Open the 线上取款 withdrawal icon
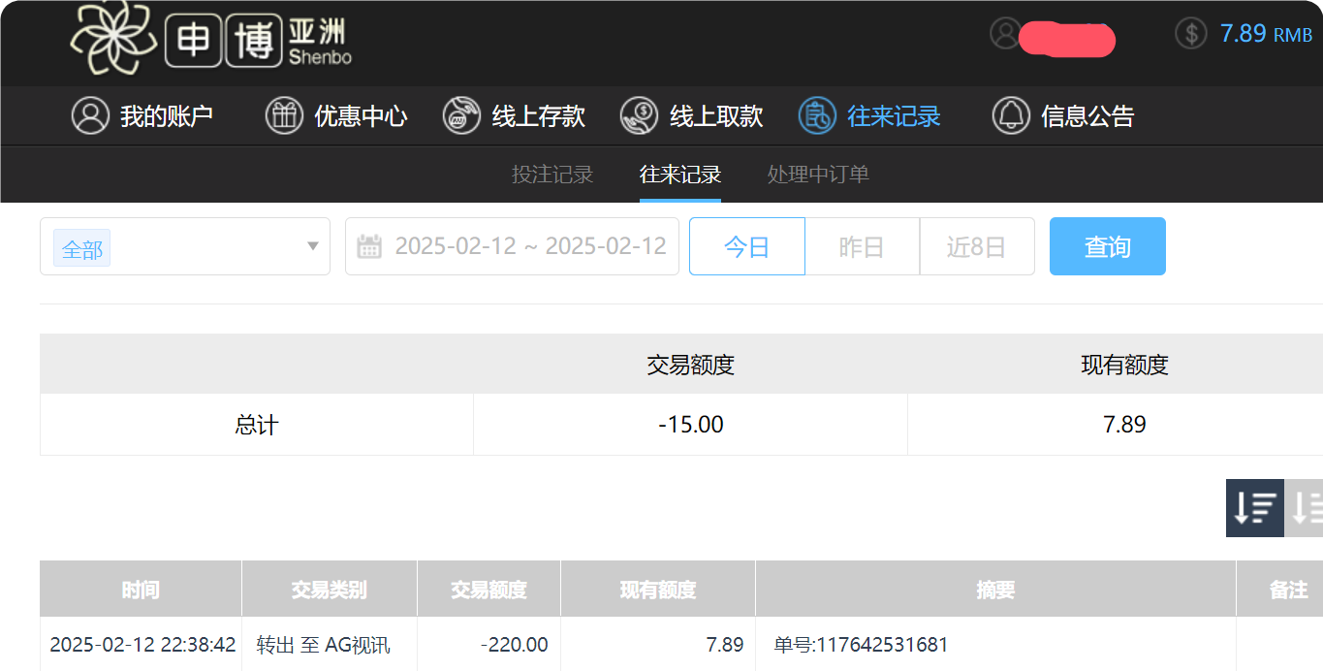 [639, 115]
